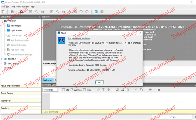
Task: Click the chip icon right of the toolbar gear
Action: pyautogui.click(x=31, y=12)
